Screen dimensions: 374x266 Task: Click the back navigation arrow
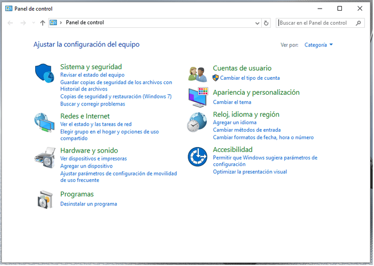(x=10, y=23)
